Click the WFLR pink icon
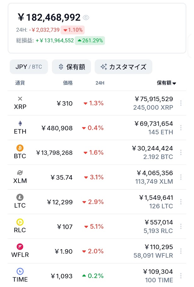 pos(20,247)
